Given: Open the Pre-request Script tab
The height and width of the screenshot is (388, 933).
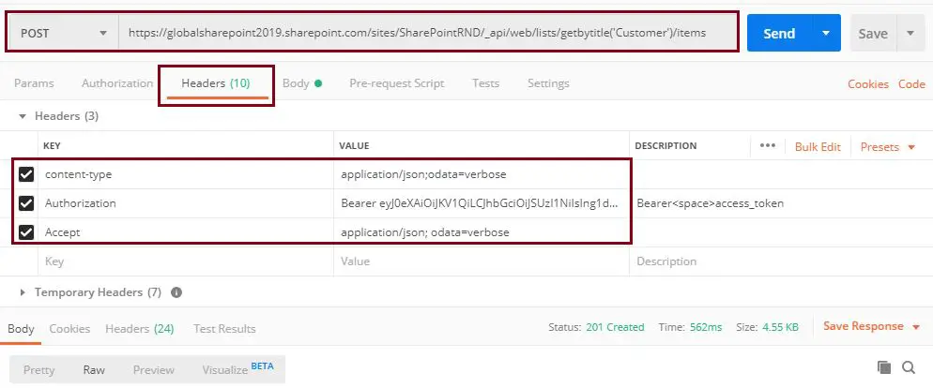Looking at the screenshot, I should tap(397, 83).
